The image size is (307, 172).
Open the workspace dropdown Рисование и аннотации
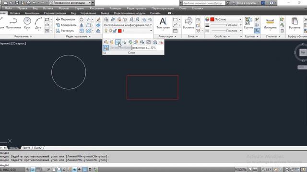pos(71,3)
